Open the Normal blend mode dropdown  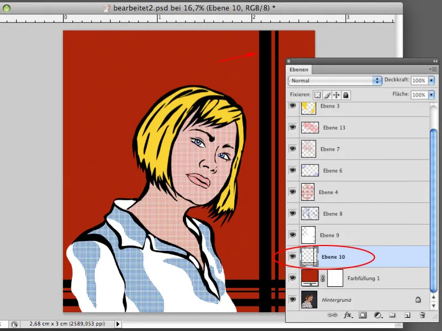[335, 81]
